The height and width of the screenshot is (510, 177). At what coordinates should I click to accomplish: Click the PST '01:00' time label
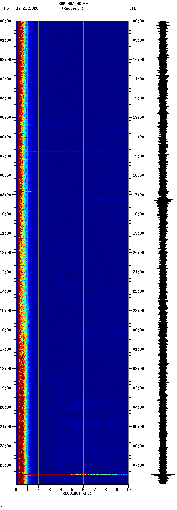click(5, 40)
